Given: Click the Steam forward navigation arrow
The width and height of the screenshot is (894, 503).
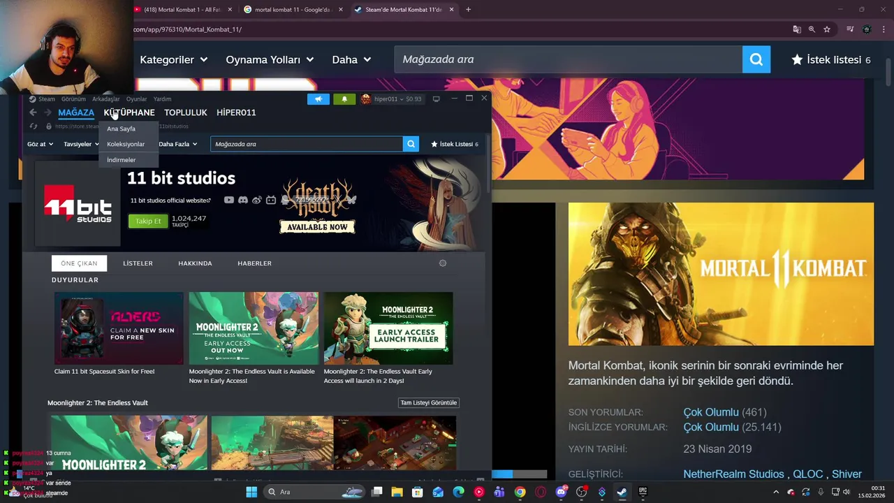Looking at the screenshot, I should [47, 112].
